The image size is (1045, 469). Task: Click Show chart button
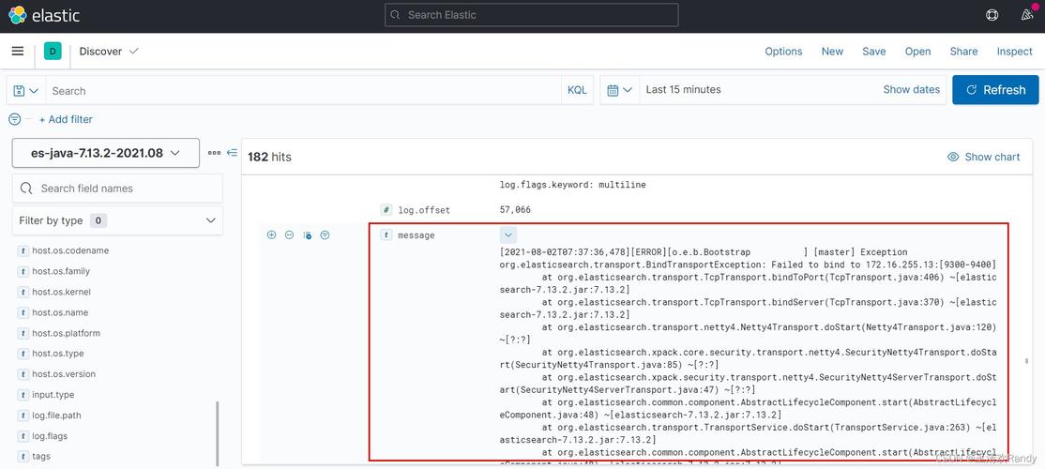point(983,157)
